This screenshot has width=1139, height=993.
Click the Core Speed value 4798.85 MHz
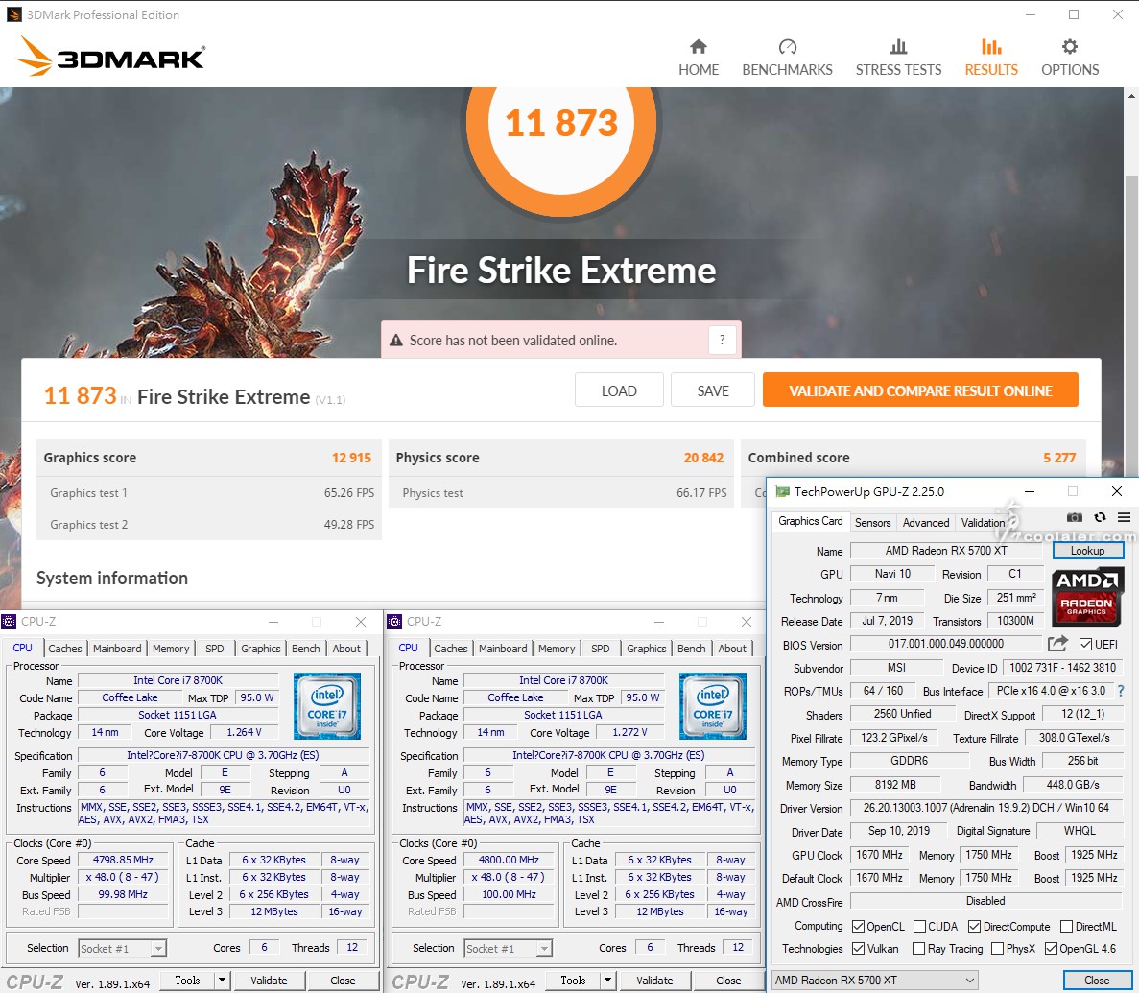[x=123, y=860]
